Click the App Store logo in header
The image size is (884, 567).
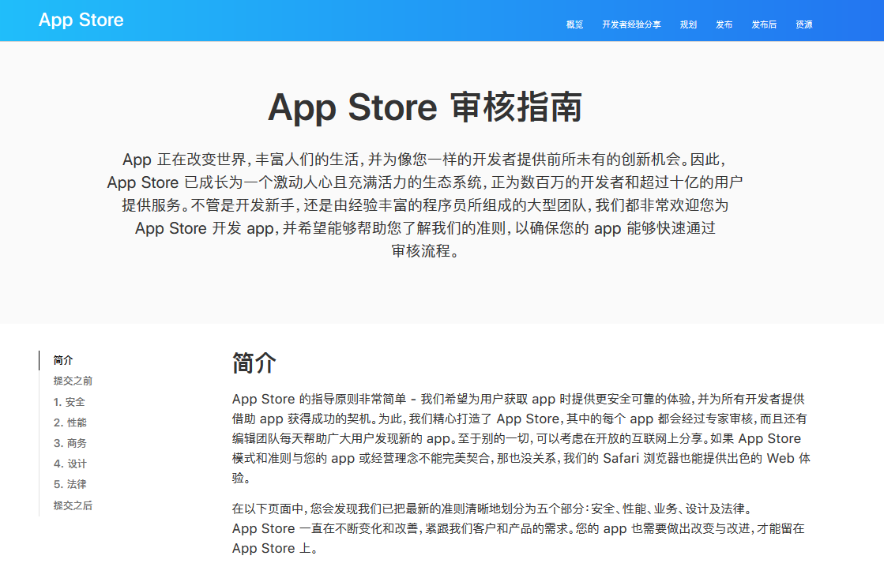(x=81, y=20)
